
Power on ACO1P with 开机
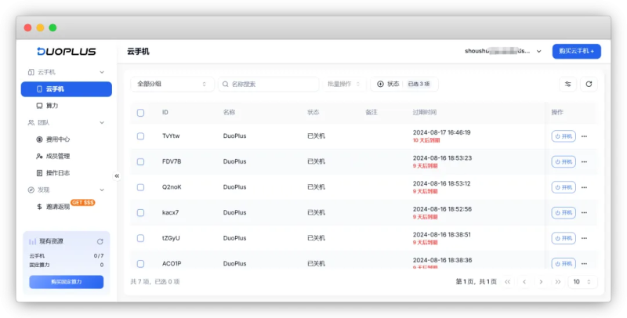coord(564,263)
